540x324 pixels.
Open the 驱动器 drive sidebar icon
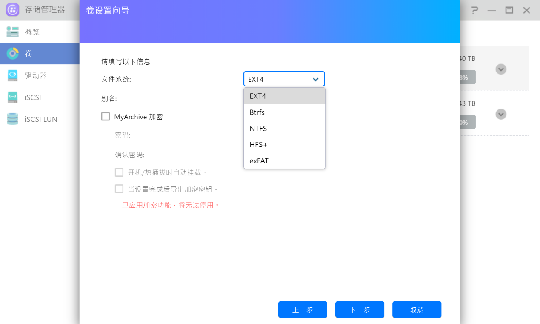pyautogui.click(x=12, y=76)
